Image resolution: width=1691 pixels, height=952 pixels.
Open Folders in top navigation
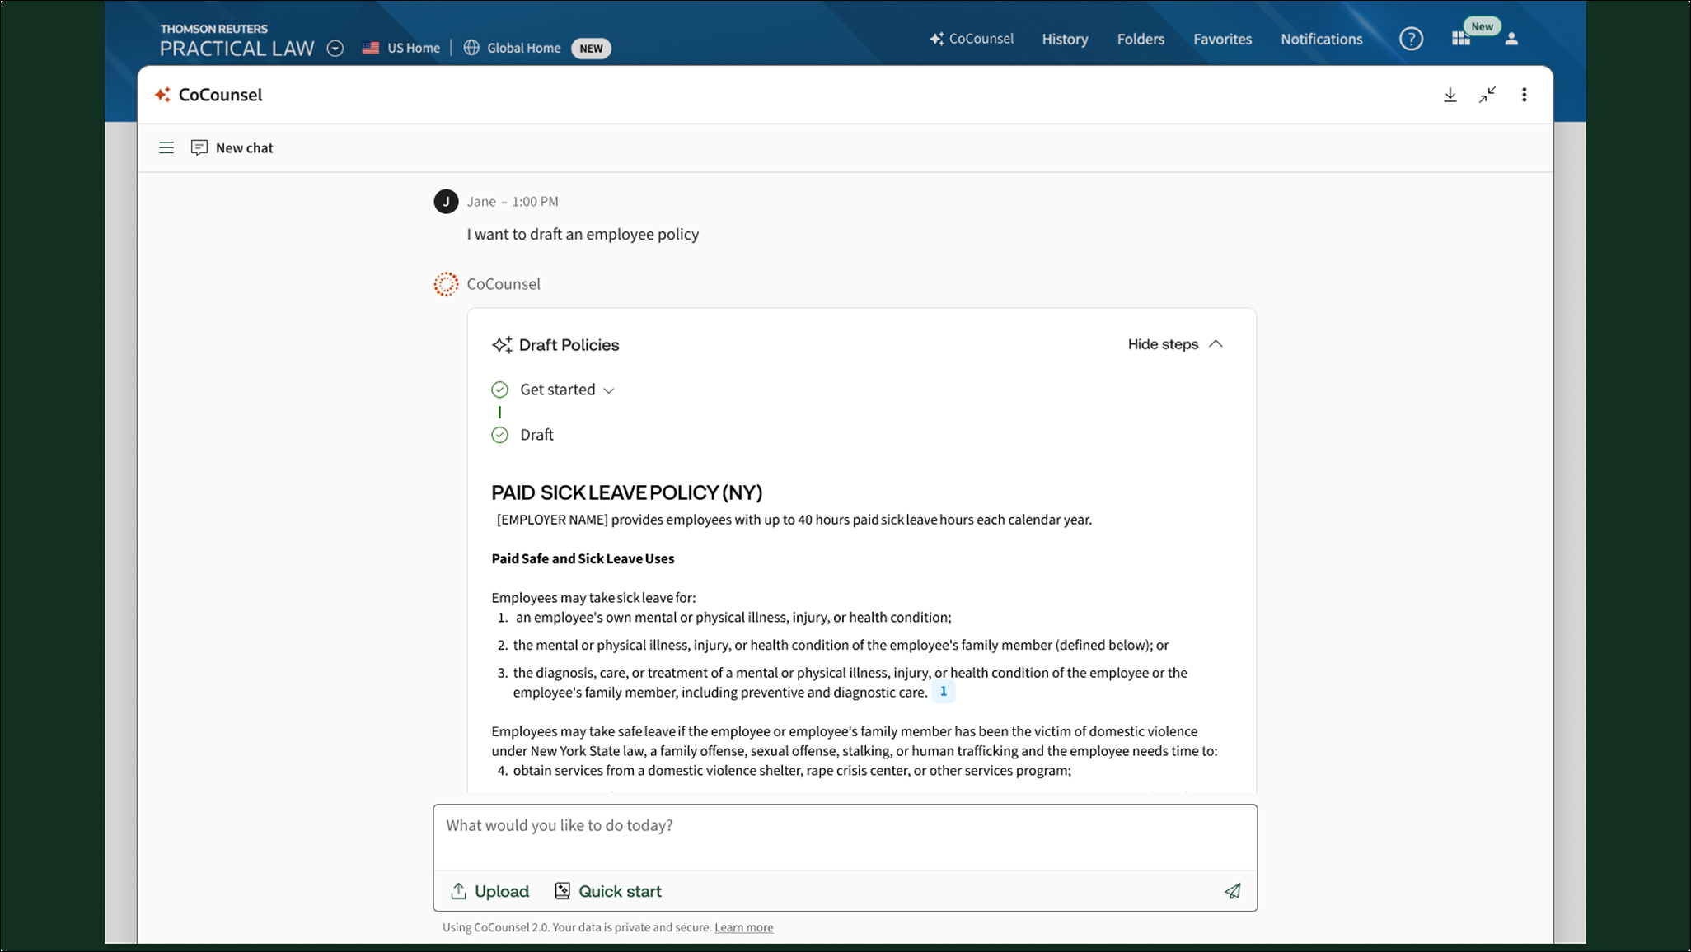coord(1141,39)
